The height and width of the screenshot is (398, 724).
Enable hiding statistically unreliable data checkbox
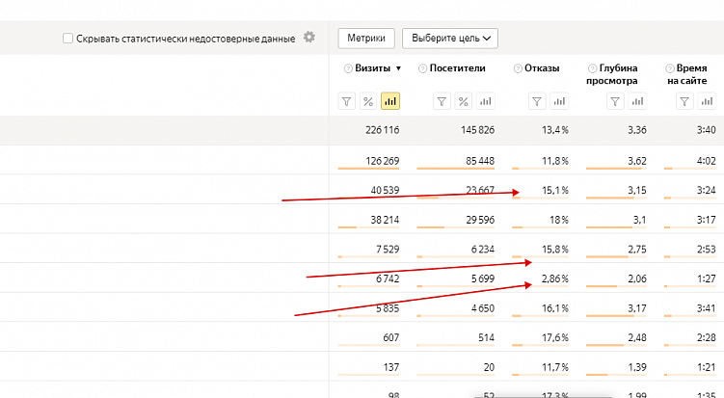(x=67, y=39)
